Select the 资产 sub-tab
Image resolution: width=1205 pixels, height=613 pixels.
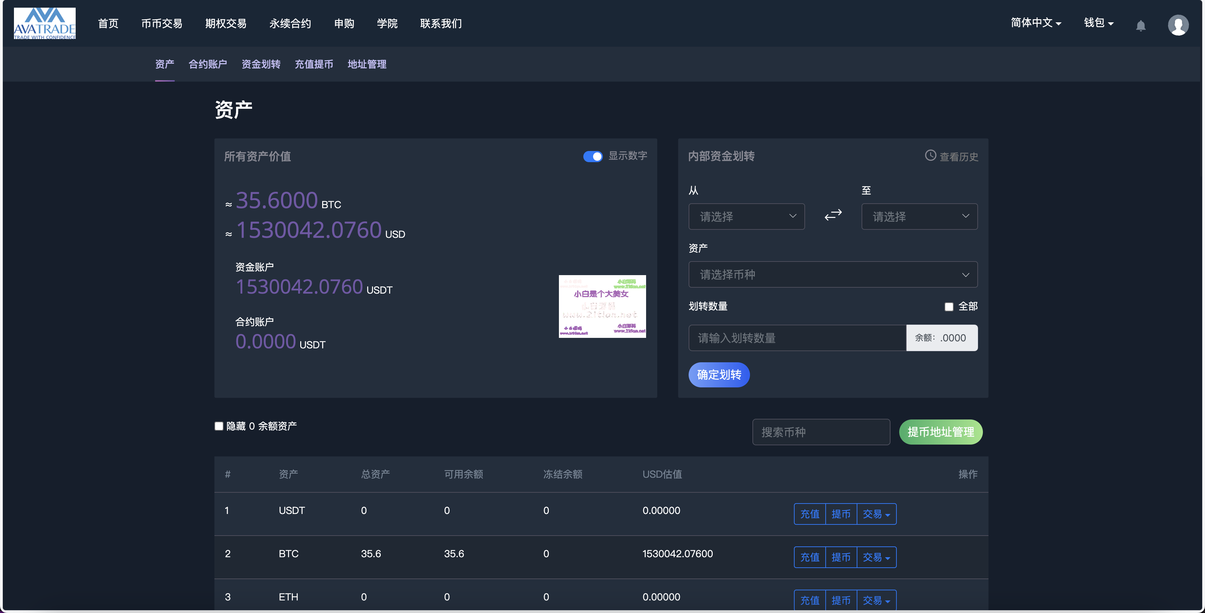[x=165, y=64]
